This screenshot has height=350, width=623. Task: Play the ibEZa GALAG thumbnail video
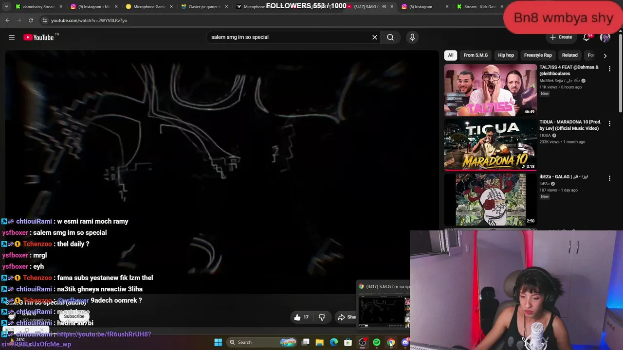[x=490, y=200]
